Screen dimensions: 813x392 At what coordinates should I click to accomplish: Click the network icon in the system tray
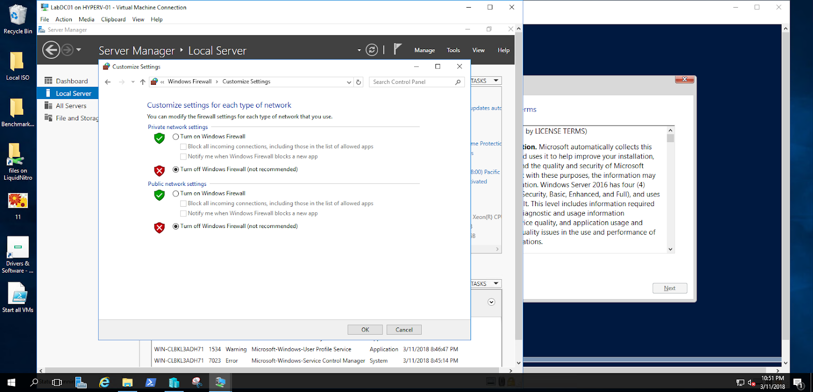(740, 383)
